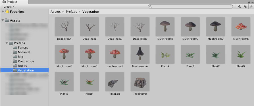Select the muchroomH prefab thumbnail
Screen dimensions: 254x106
(115, 54)
